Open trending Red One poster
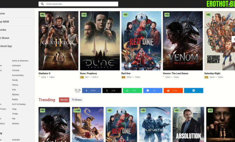This screenshot has height=142, width=235. pyautogui.click(x=121, y=124)
